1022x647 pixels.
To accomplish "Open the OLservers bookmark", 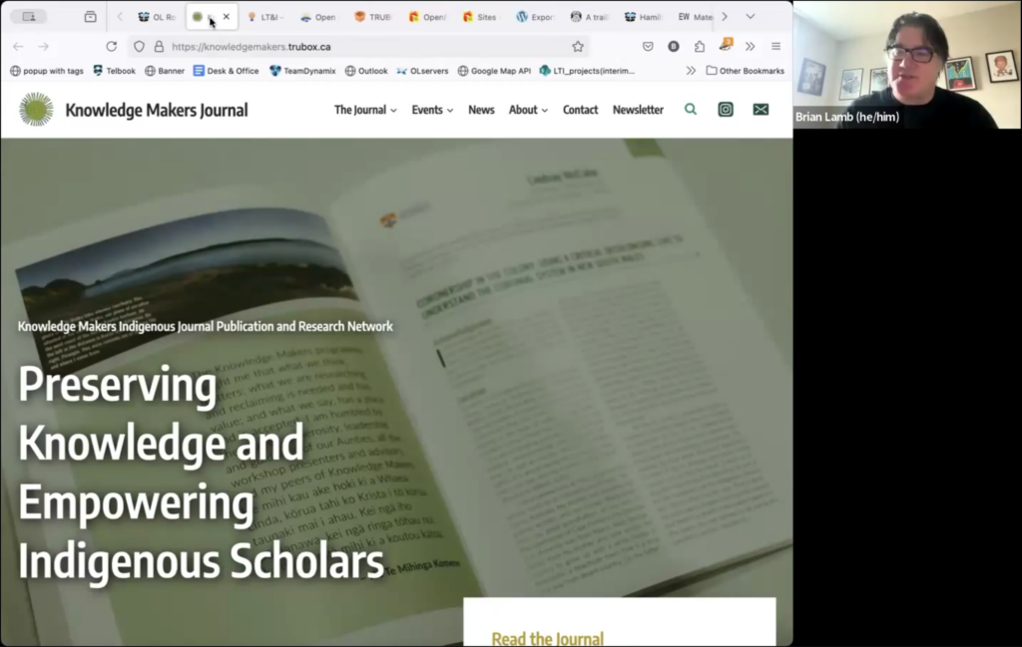I will point(422,71).
